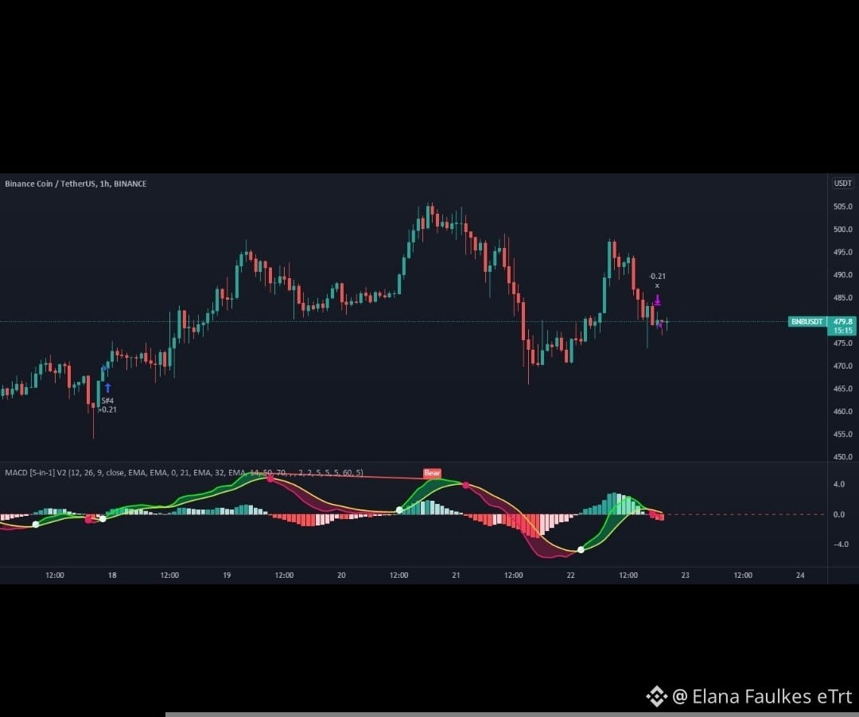Click the MACD 0.0 scale label
The width and height of the screenshot is (859, 717).
839,514
